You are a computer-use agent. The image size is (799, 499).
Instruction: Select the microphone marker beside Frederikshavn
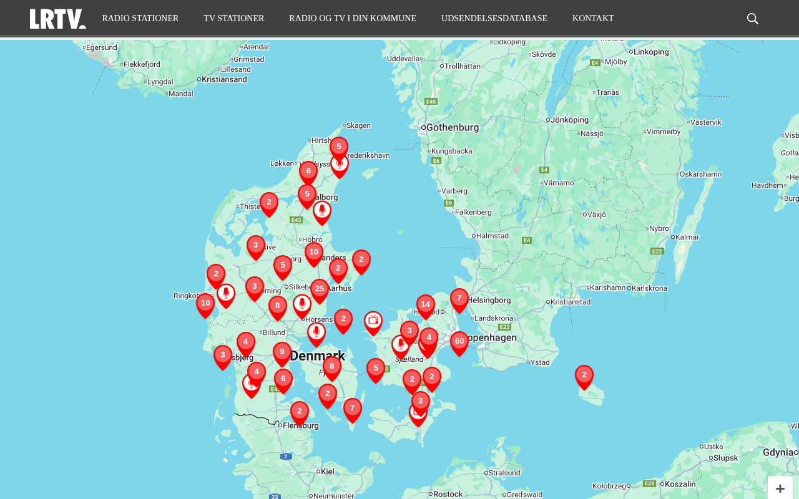point(340,167)
